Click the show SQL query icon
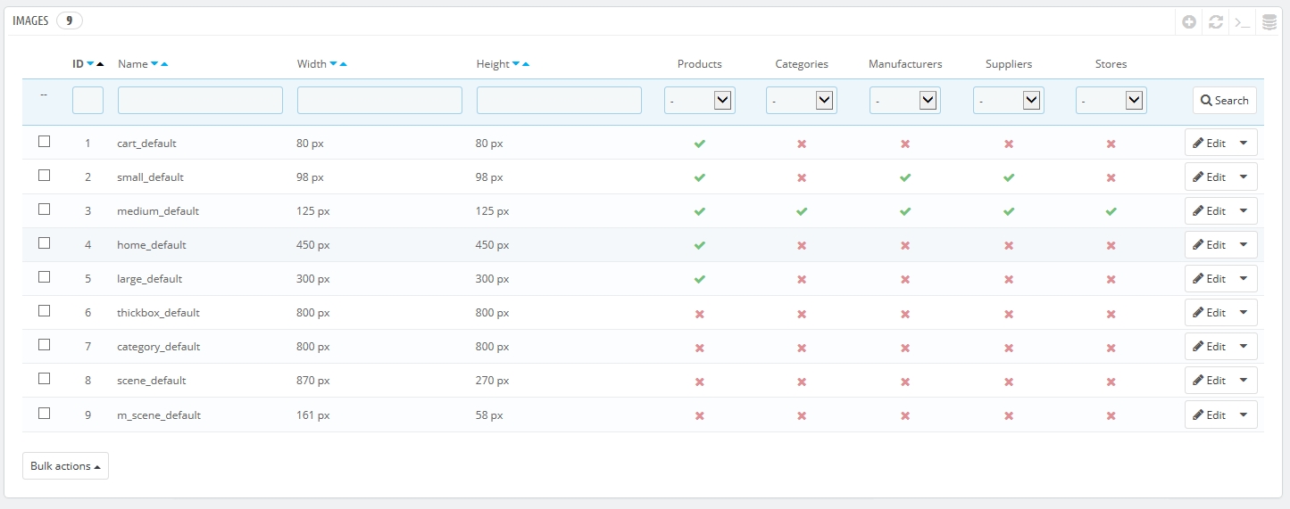 [x=1242, y=22]
